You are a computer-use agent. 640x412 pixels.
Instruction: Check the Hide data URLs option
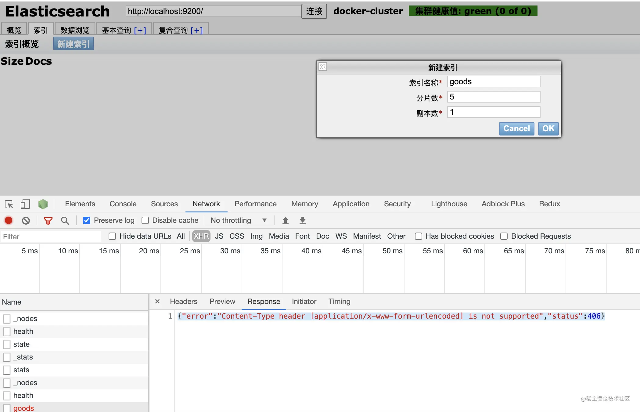112,236
